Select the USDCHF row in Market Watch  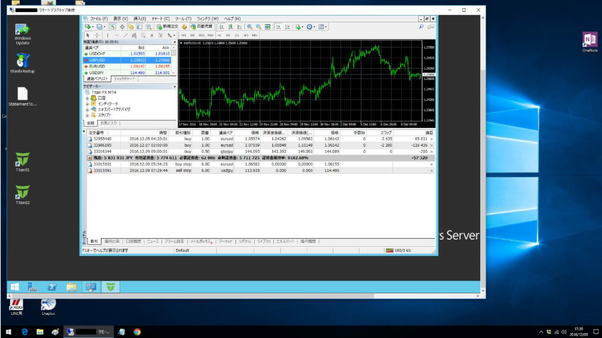[127, 54]
